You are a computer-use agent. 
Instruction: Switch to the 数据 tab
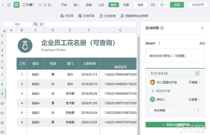89,5
